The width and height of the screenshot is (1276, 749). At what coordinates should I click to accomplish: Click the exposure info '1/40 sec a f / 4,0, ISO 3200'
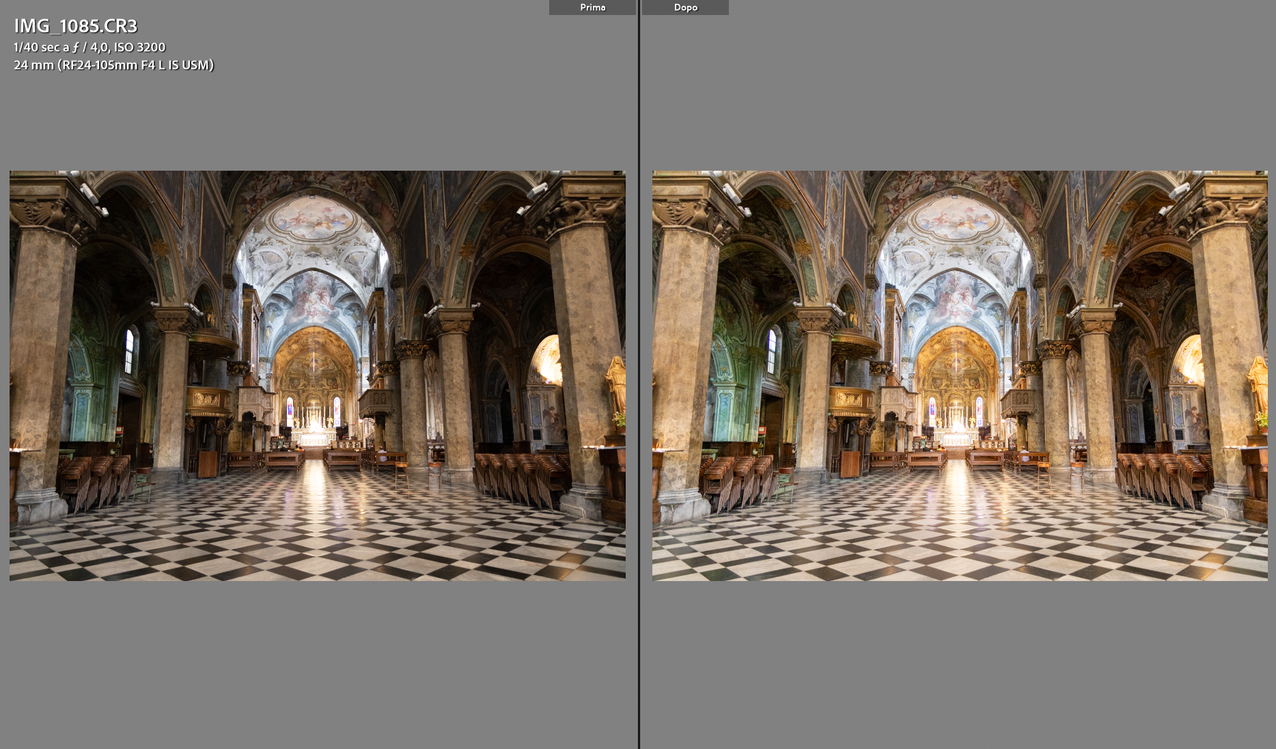point(89,47)
